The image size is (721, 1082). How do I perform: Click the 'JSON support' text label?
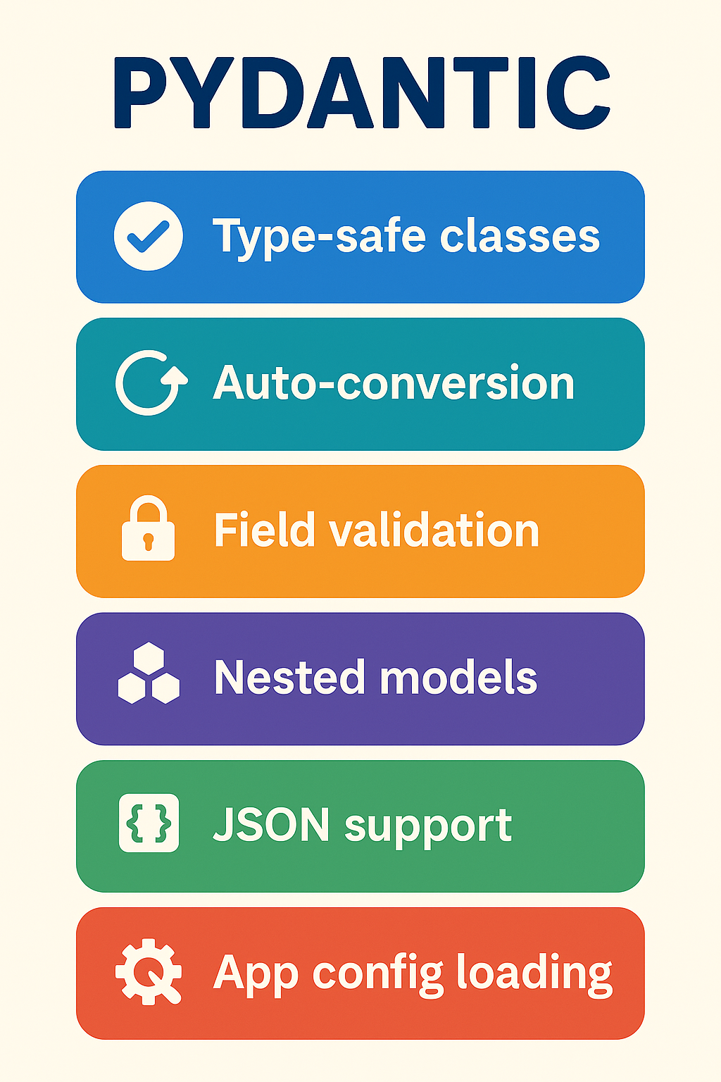tap(363, 827)
